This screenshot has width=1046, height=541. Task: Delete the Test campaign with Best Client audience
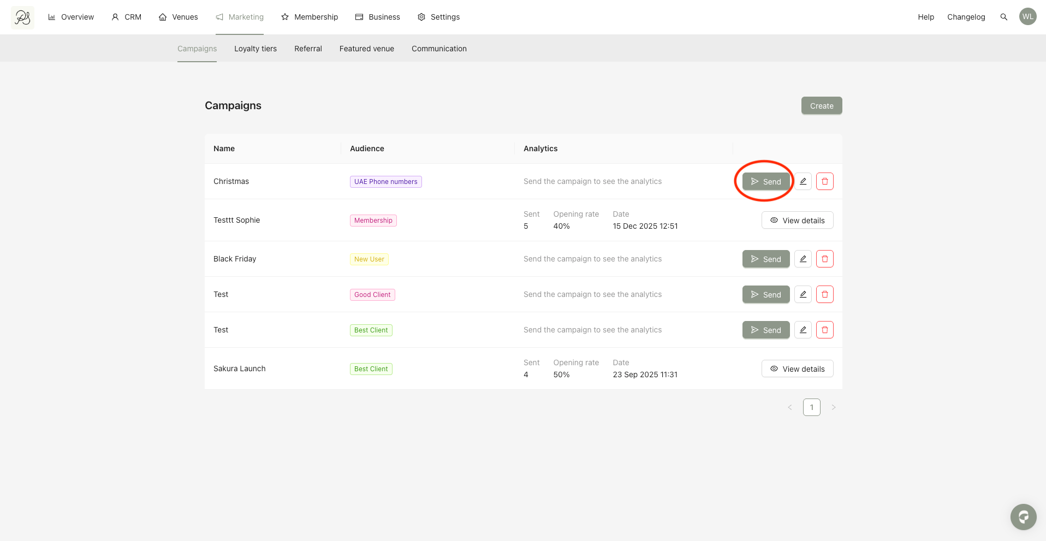tap(824, 330)
